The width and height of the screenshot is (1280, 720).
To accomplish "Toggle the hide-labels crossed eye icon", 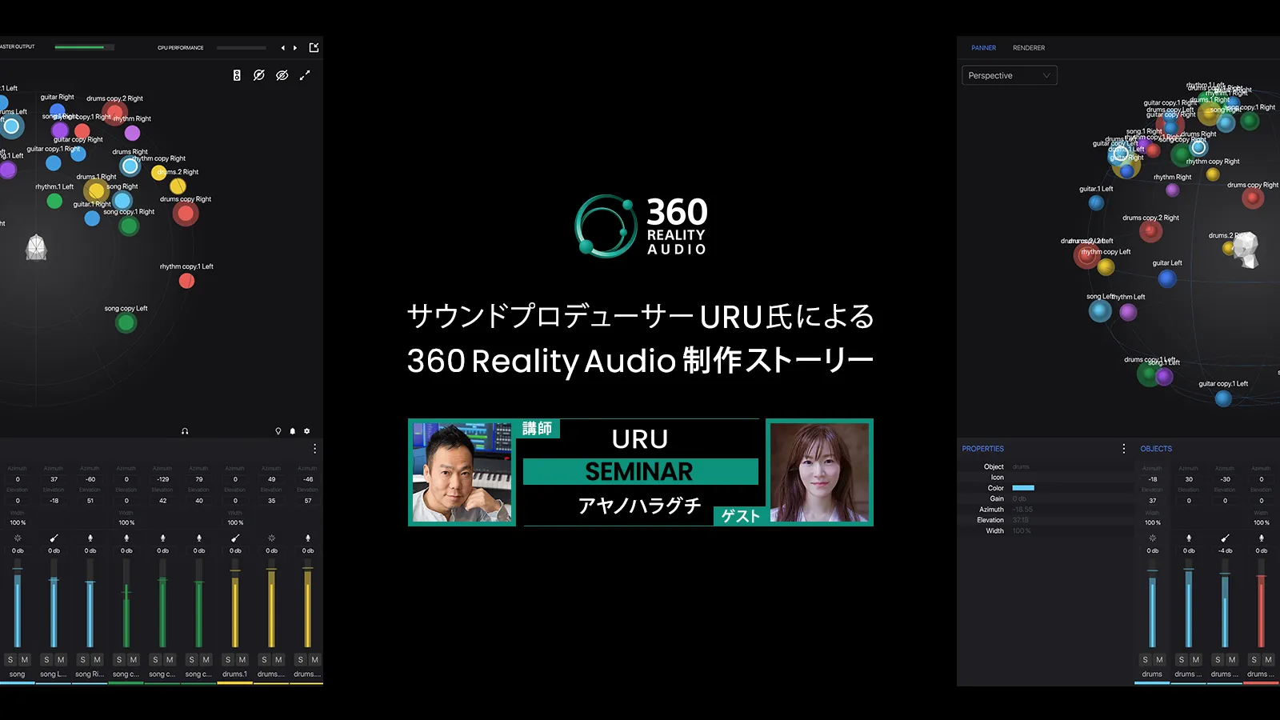I will click(x=282, y=75).
